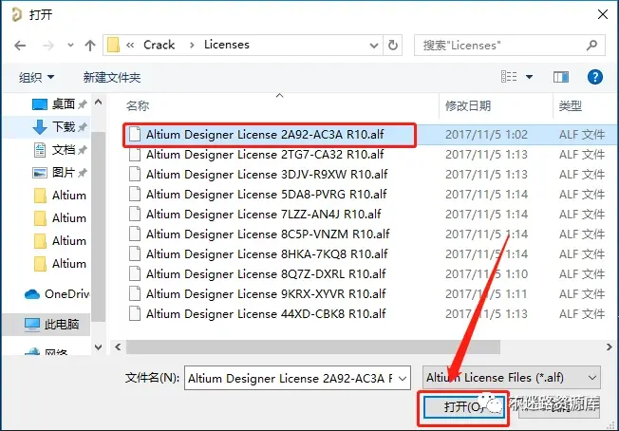Select 图片 in the navigation pane
Image resolution: width=619 pixels, height=431 pixels.
pyautogui.click(x=64, y=173)
